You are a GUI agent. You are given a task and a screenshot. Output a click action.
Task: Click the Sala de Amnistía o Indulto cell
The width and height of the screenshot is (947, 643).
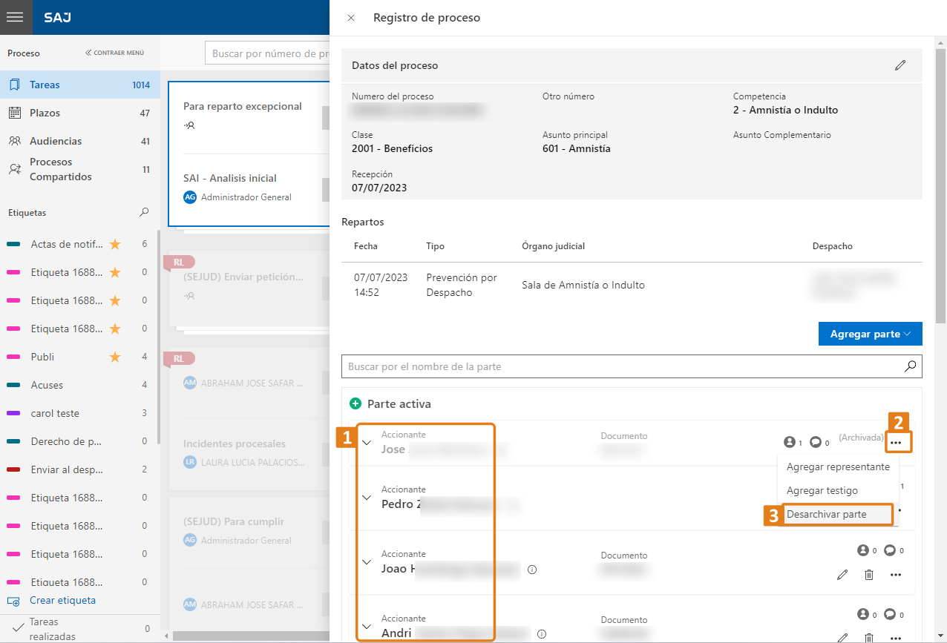point(583,285)
